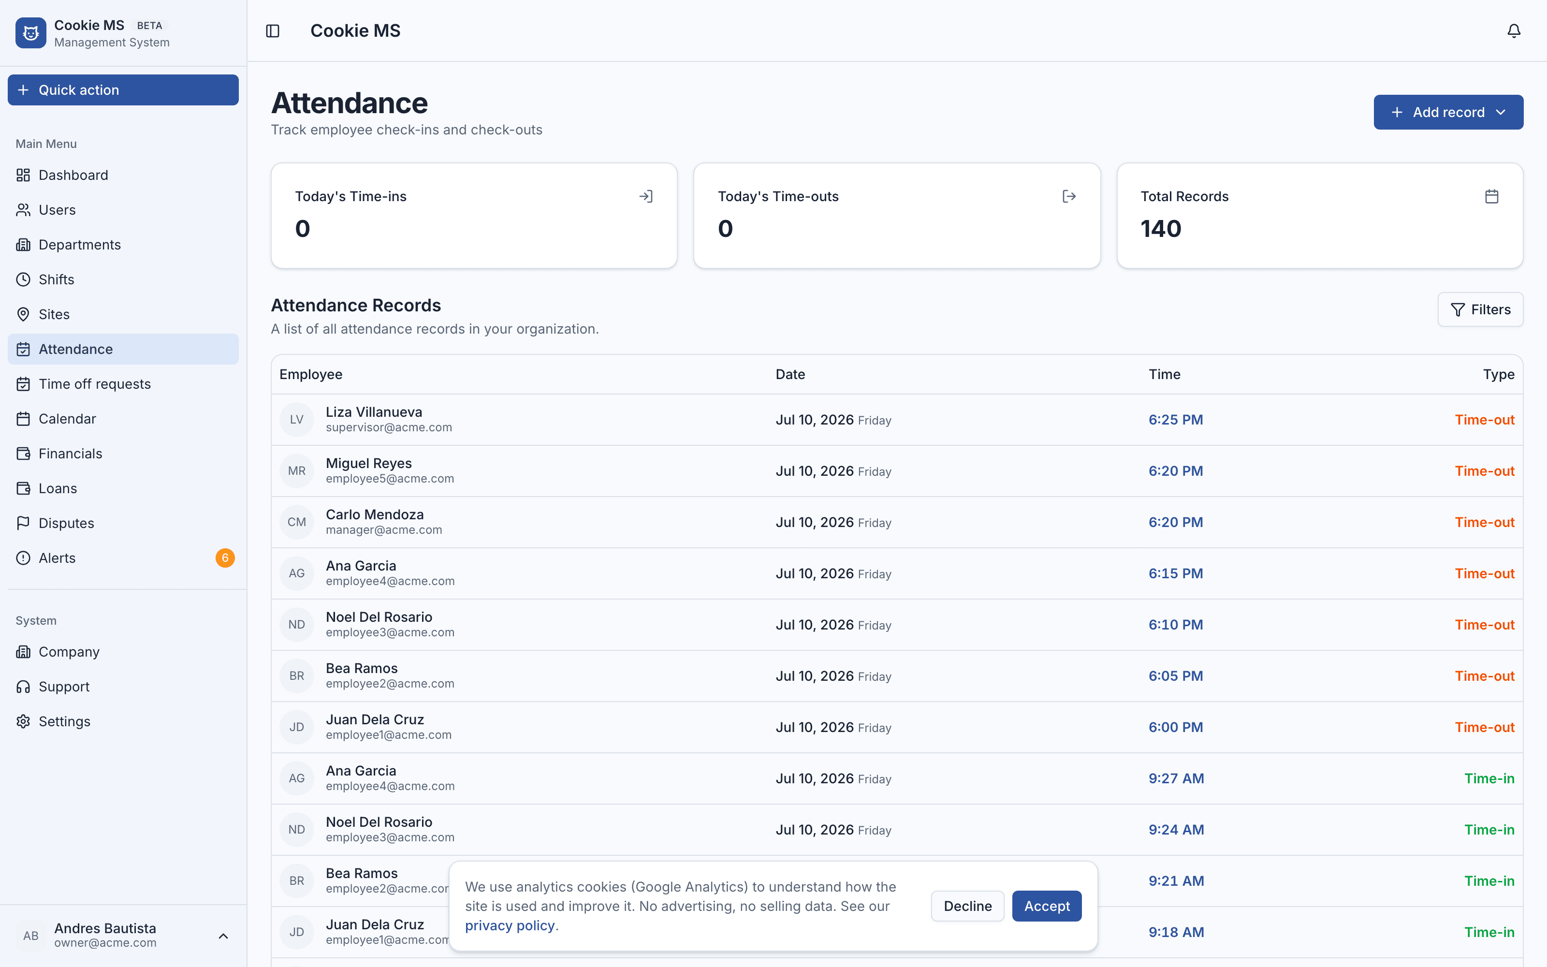Click the Users people icon
1547x967 pixels.
pyautogui.click(x=23, y=210)
